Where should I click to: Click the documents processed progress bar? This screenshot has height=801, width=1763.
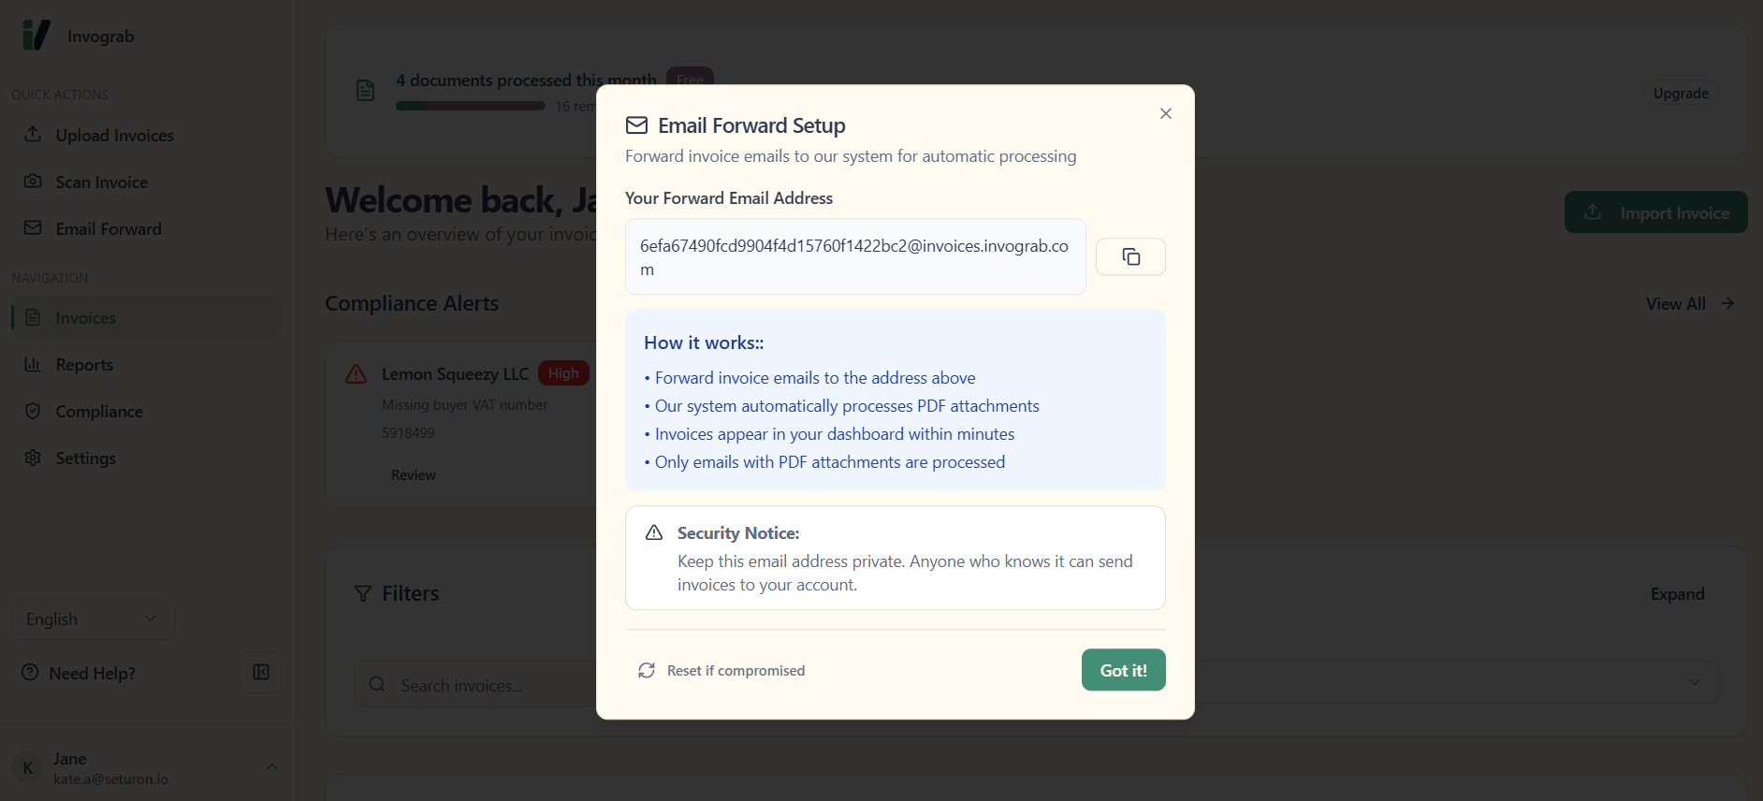click(470, 107)
